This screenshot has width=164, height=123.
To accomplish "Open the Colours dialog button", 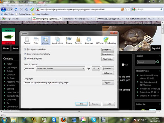I will coord(108,73).
